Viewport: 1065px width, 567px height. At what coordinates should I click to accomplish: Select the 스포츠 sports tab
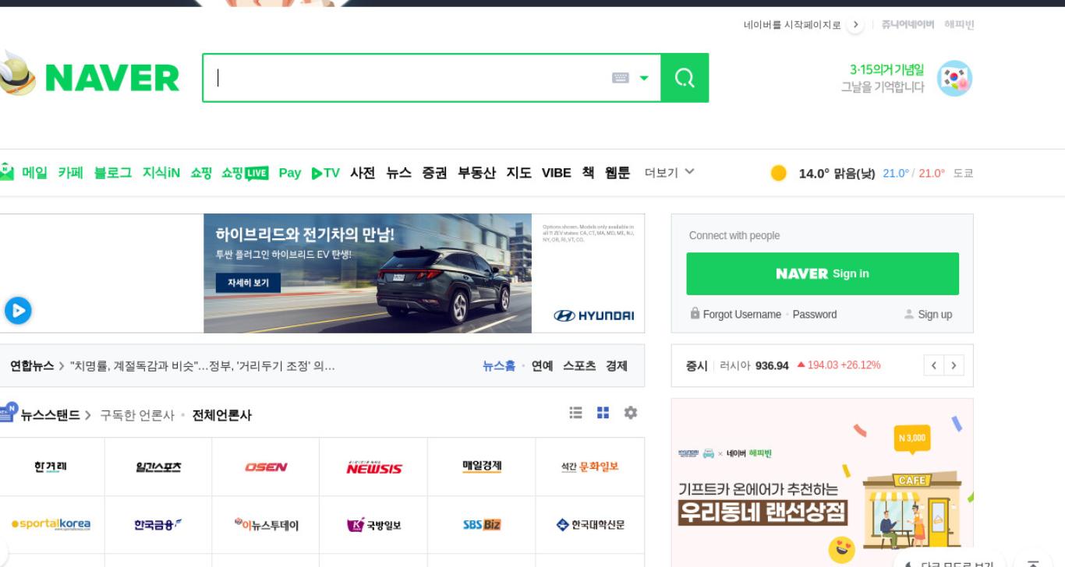[x=579, y=366]
